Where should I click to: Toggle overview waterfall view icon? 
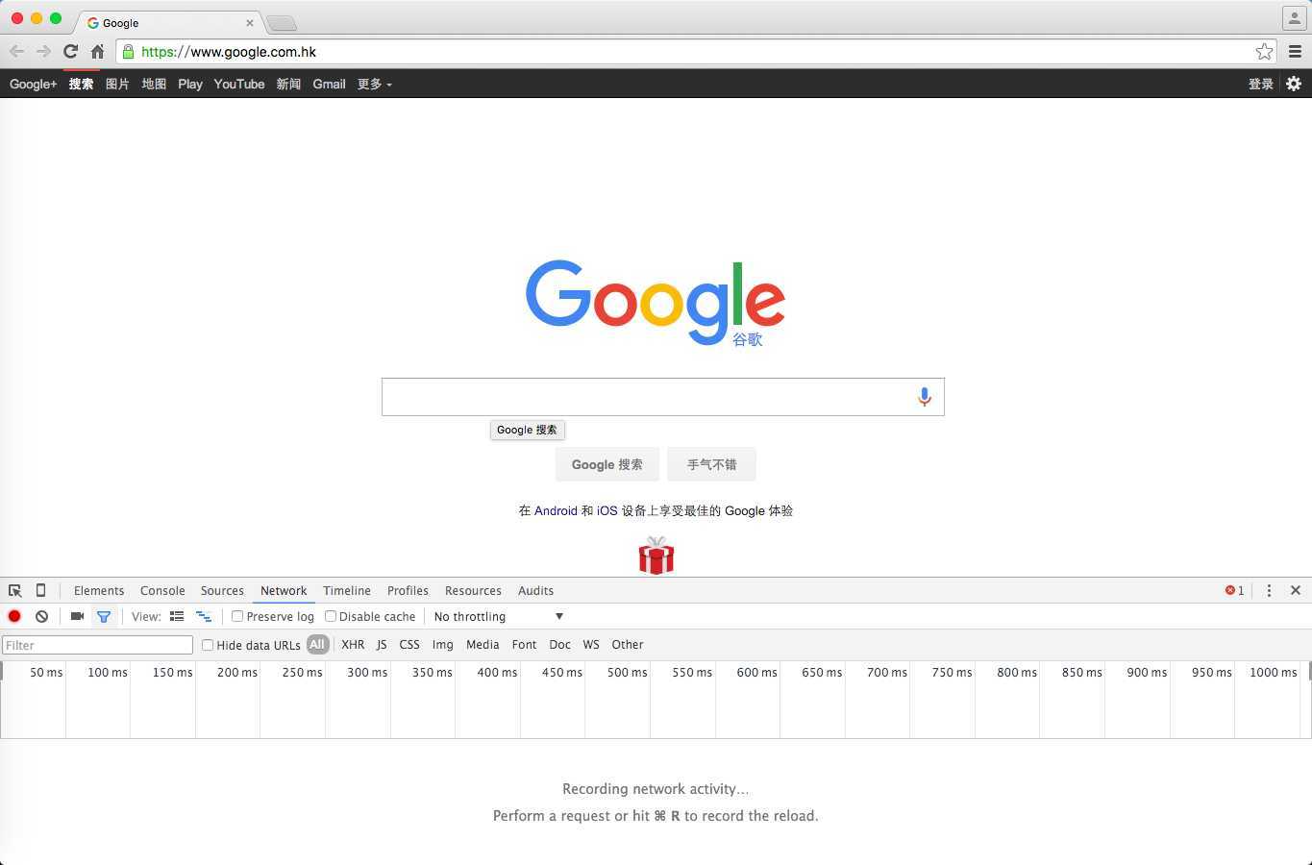[x=204, y=616]
